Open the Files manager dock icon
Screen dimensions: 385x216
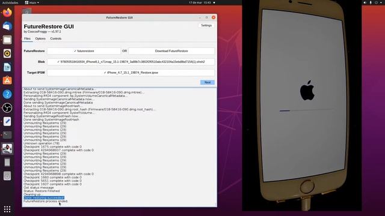click(x=7, y=40)
